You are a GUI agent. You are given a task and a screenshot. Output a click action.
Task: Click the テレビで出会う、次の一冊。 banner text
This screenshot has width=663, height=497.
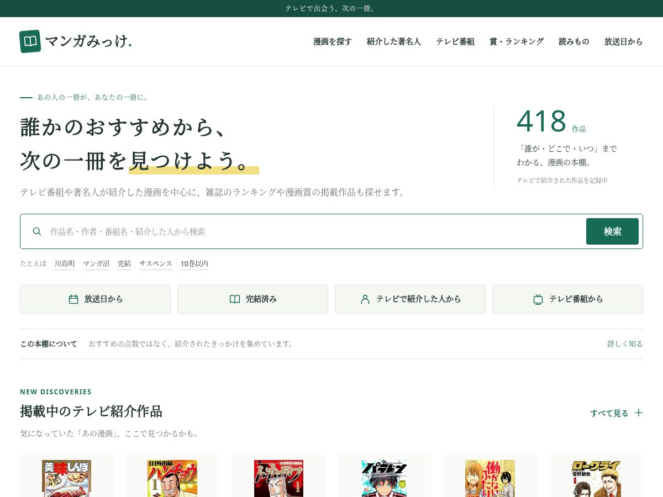(331, 8)
